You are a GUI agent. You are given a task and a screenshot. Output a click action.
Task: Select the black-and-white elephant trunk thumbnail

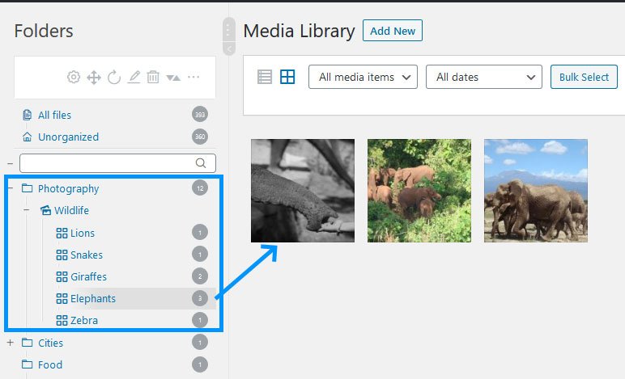point(303,191)
